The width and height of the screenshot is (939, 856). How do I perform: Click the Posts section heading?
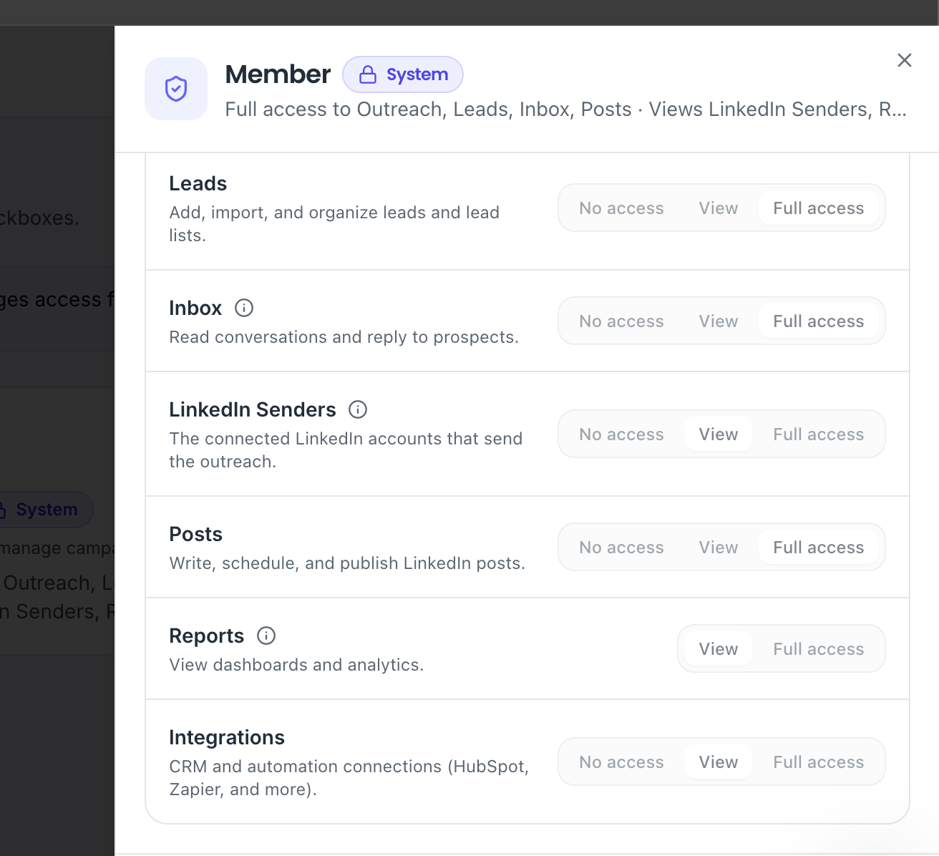(196, 535)
